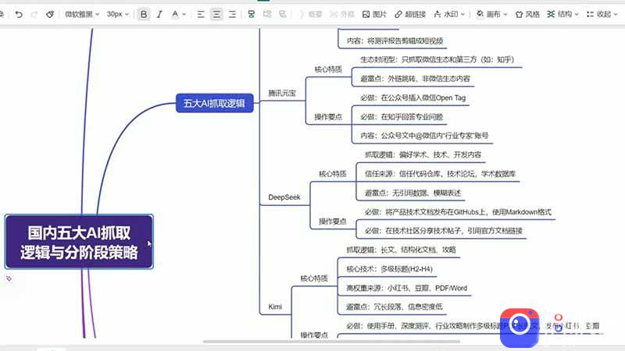
Task: Click node 必做：在公众号插入微信Open Tag
Action: click(413, 98)
